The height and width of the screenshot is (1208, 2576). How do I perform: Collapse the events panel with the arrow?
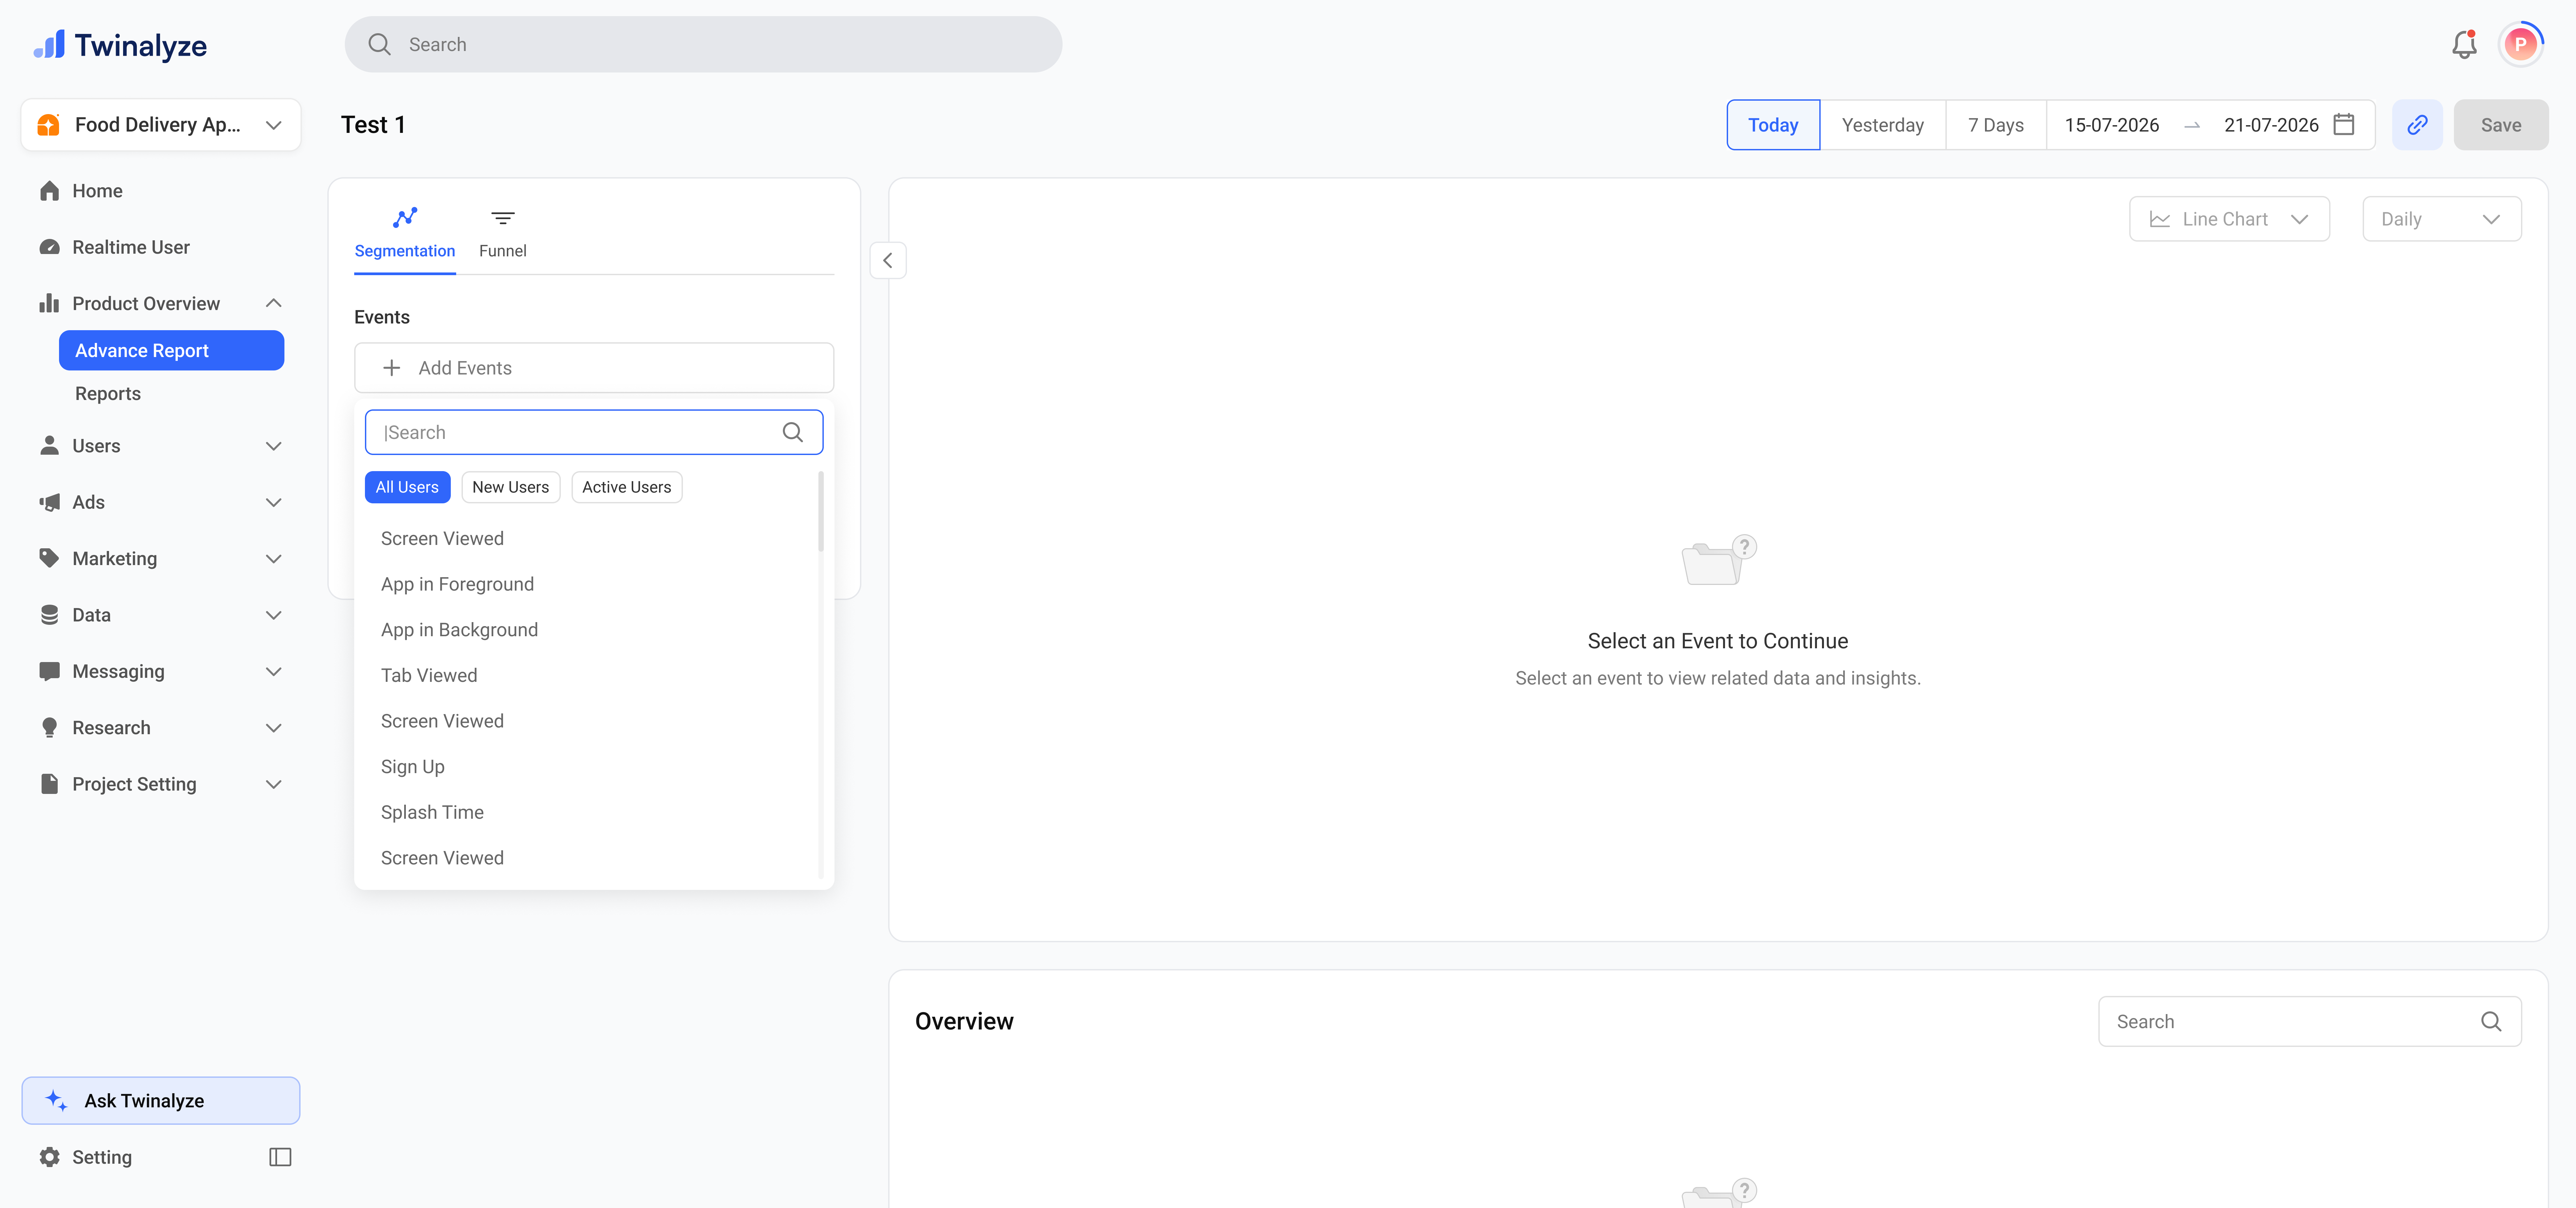tap(888, 260)
